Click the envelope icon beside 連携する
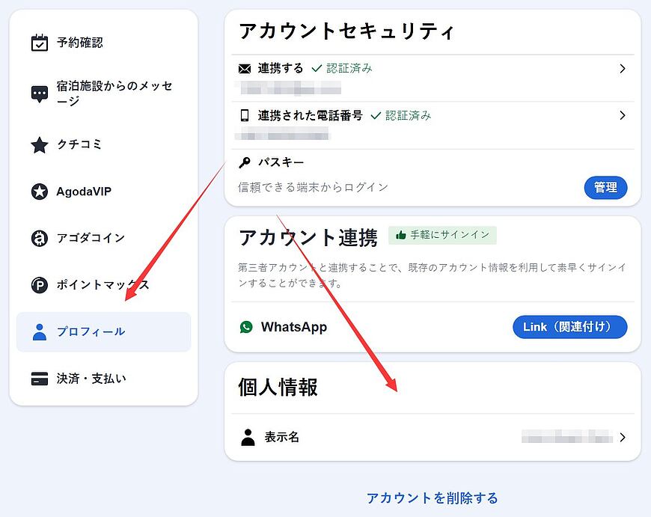Image resolution: width=651 pixels, height=517 pixels. [245, 69]
